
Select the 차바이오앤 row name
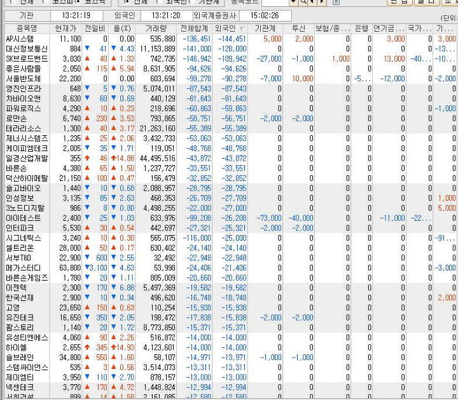click(24, 98)
